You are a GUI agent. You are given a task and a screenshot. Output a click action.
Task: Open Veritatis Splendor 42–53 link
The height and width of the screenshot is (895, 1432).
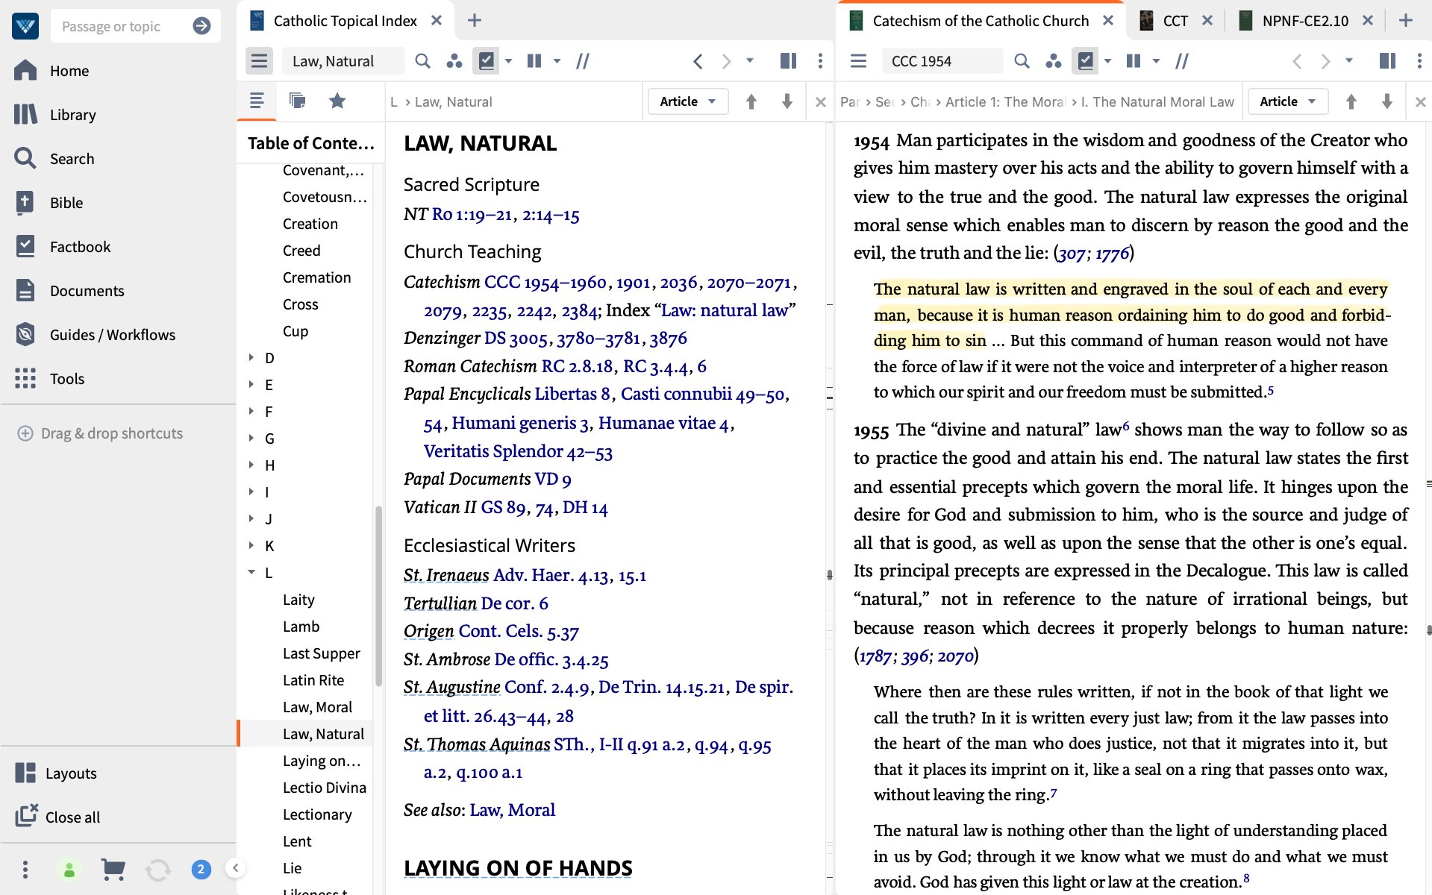tap(518, 452)
